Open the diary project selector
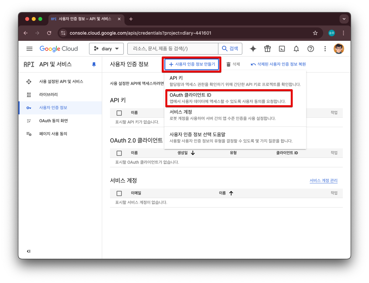The height and width of the screenshot is (283, 369). 106,49
